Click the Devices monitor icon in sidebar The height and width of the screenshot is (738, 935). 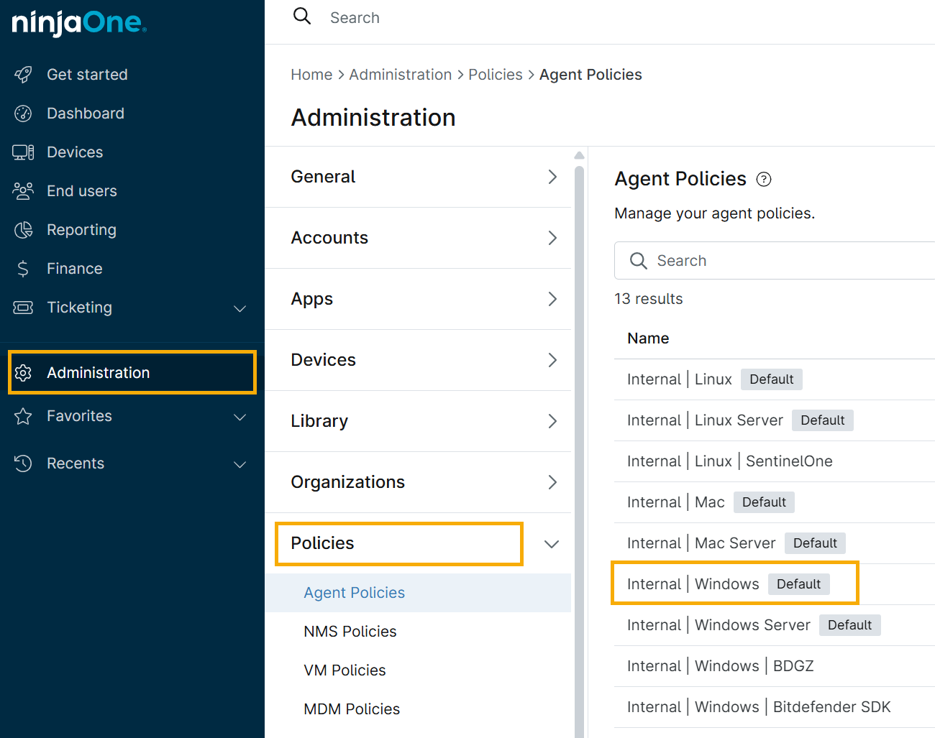point(23,152)
